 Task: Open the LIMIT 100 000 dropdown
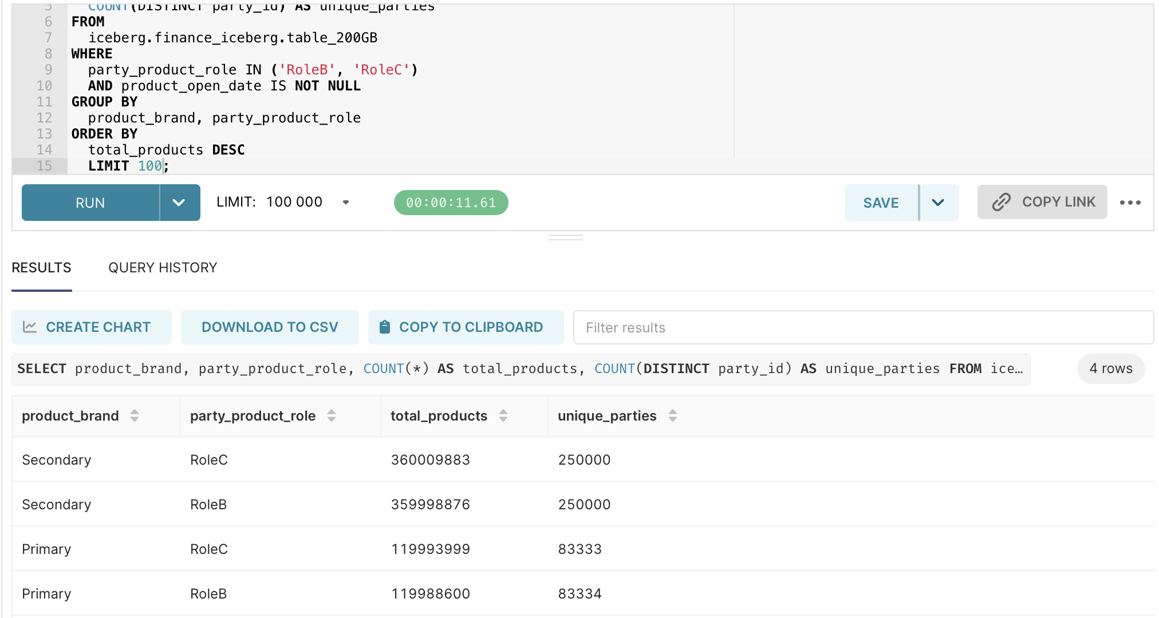[346, 202]
